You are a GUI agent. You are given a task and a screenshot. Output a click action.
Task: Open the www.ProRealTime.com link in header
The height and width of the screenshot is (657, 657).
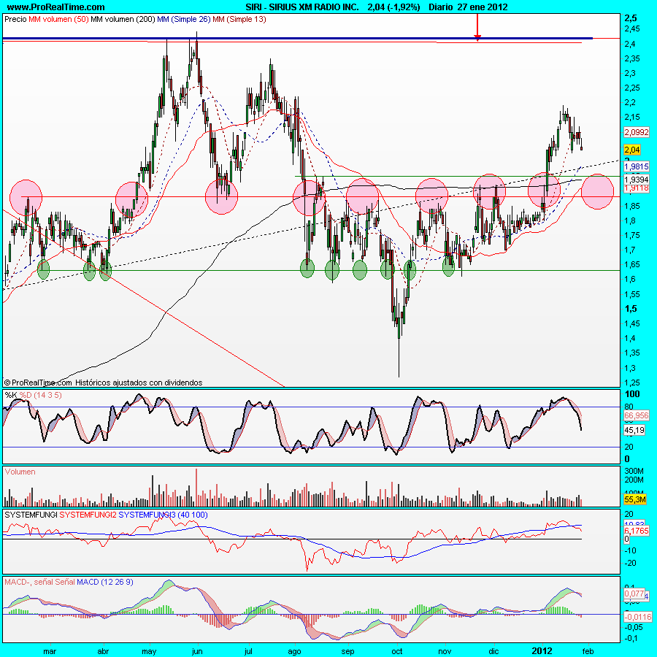pyautogui.click(x=55, y=7)
